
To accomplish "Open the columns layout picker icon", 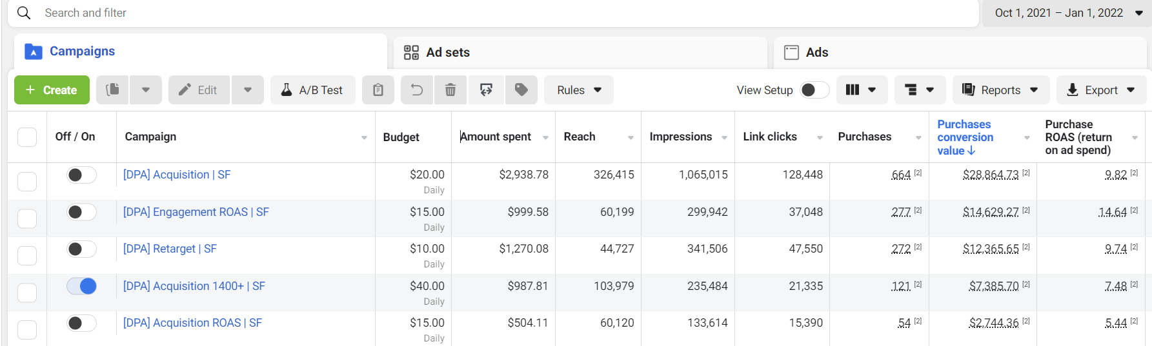I will pos(861,90).
